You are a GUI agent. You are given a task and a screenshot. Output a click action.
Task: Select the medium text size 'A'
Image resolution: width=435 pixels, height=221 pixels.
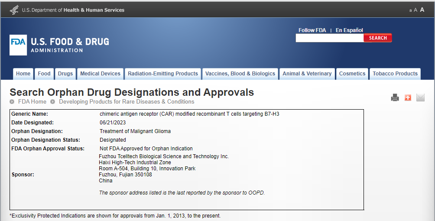point(416,10)
